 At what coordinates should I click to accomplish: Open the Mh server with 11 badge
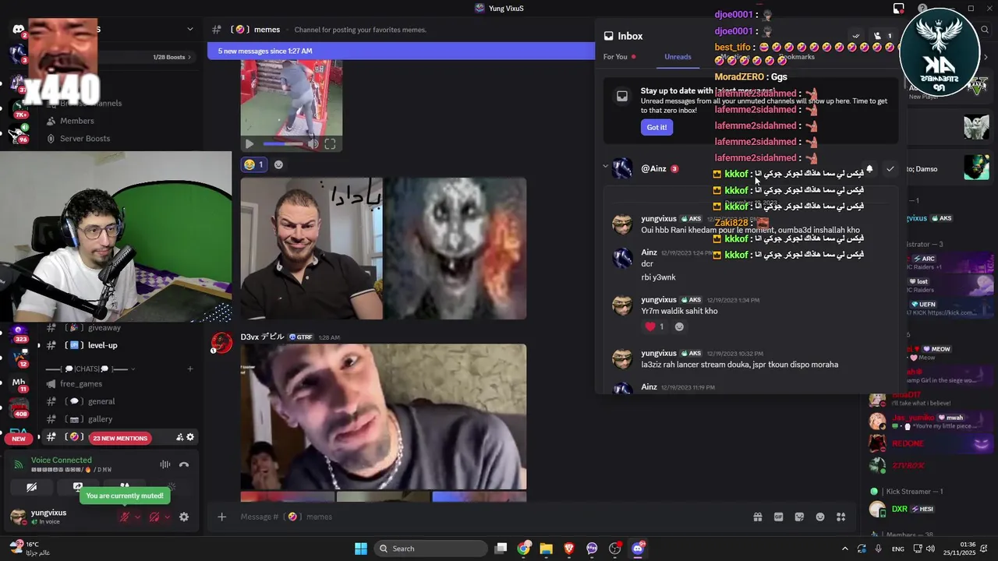(x=19, y=383)
